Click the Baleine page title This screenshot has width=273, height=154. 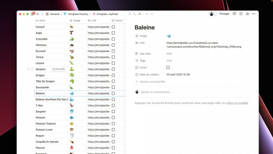coord(145,27)
